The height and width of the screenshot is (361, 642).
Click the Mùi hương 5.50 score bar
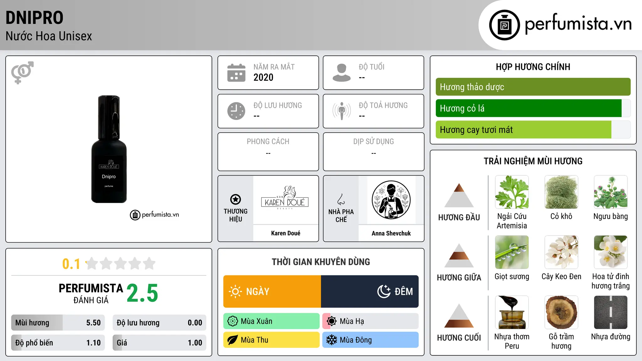click(58, 323)
